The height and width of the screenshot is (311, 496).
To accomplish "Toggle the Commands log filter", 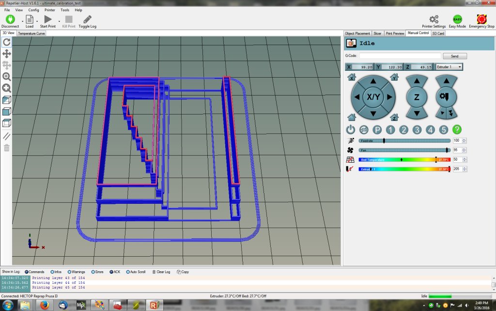I will [26, 272].
